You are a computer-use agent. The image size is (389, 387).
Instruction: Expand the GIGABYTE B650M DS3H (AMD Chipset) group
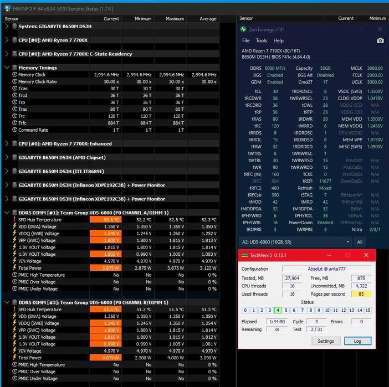point(7,158)
